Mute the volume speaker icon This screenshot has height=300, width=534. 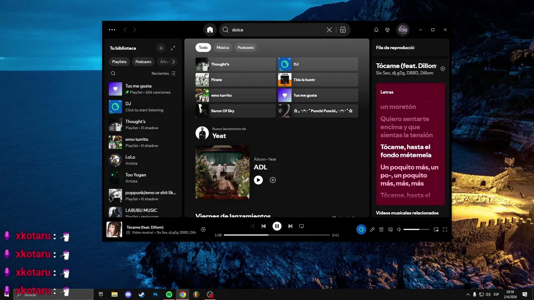(399, 229)
